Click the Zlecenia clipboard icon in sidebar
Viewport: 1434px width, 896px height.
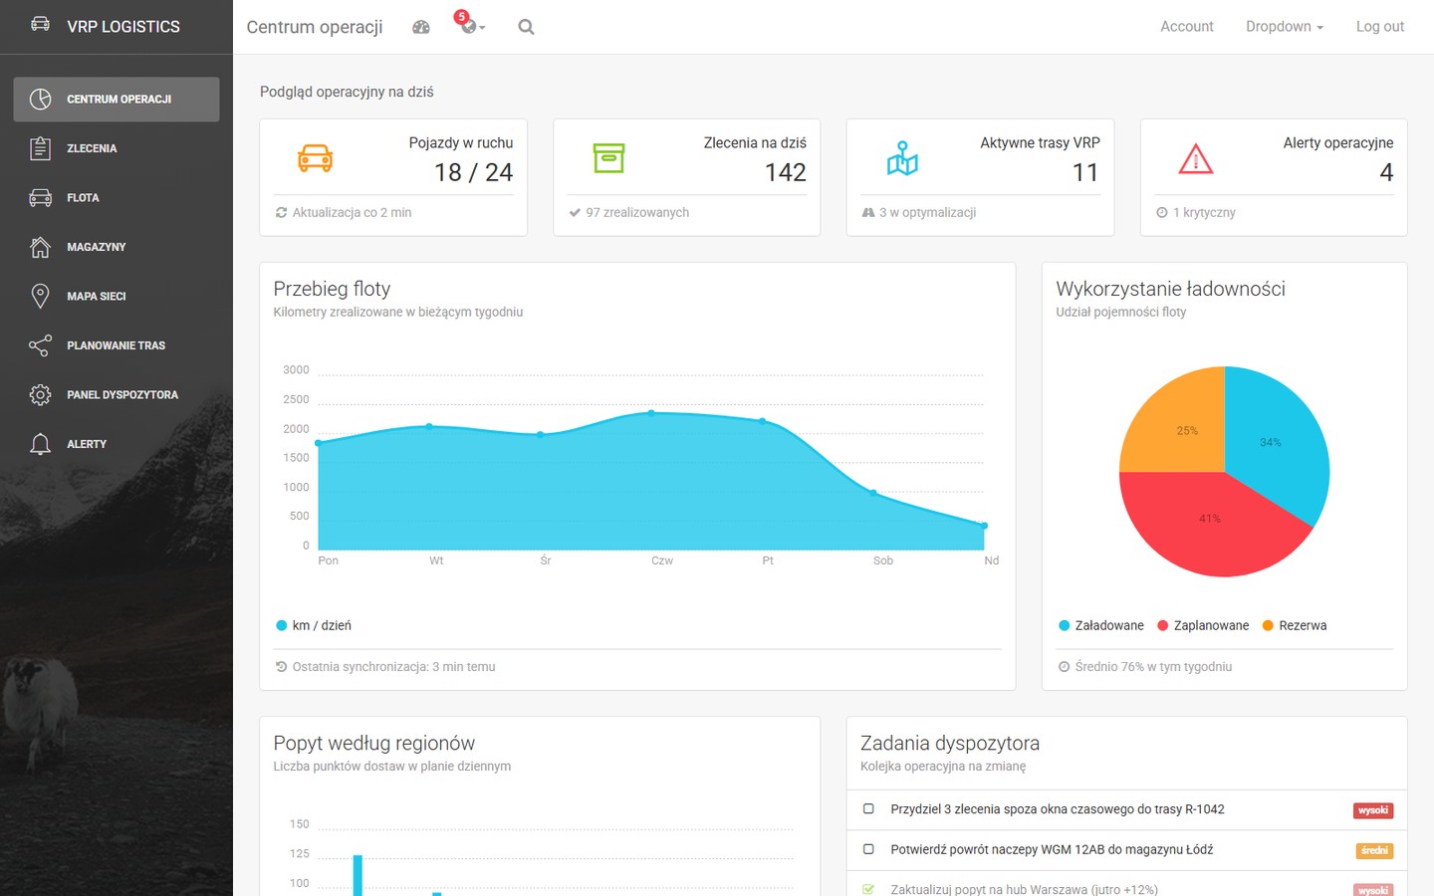click(x=40, y=148)
